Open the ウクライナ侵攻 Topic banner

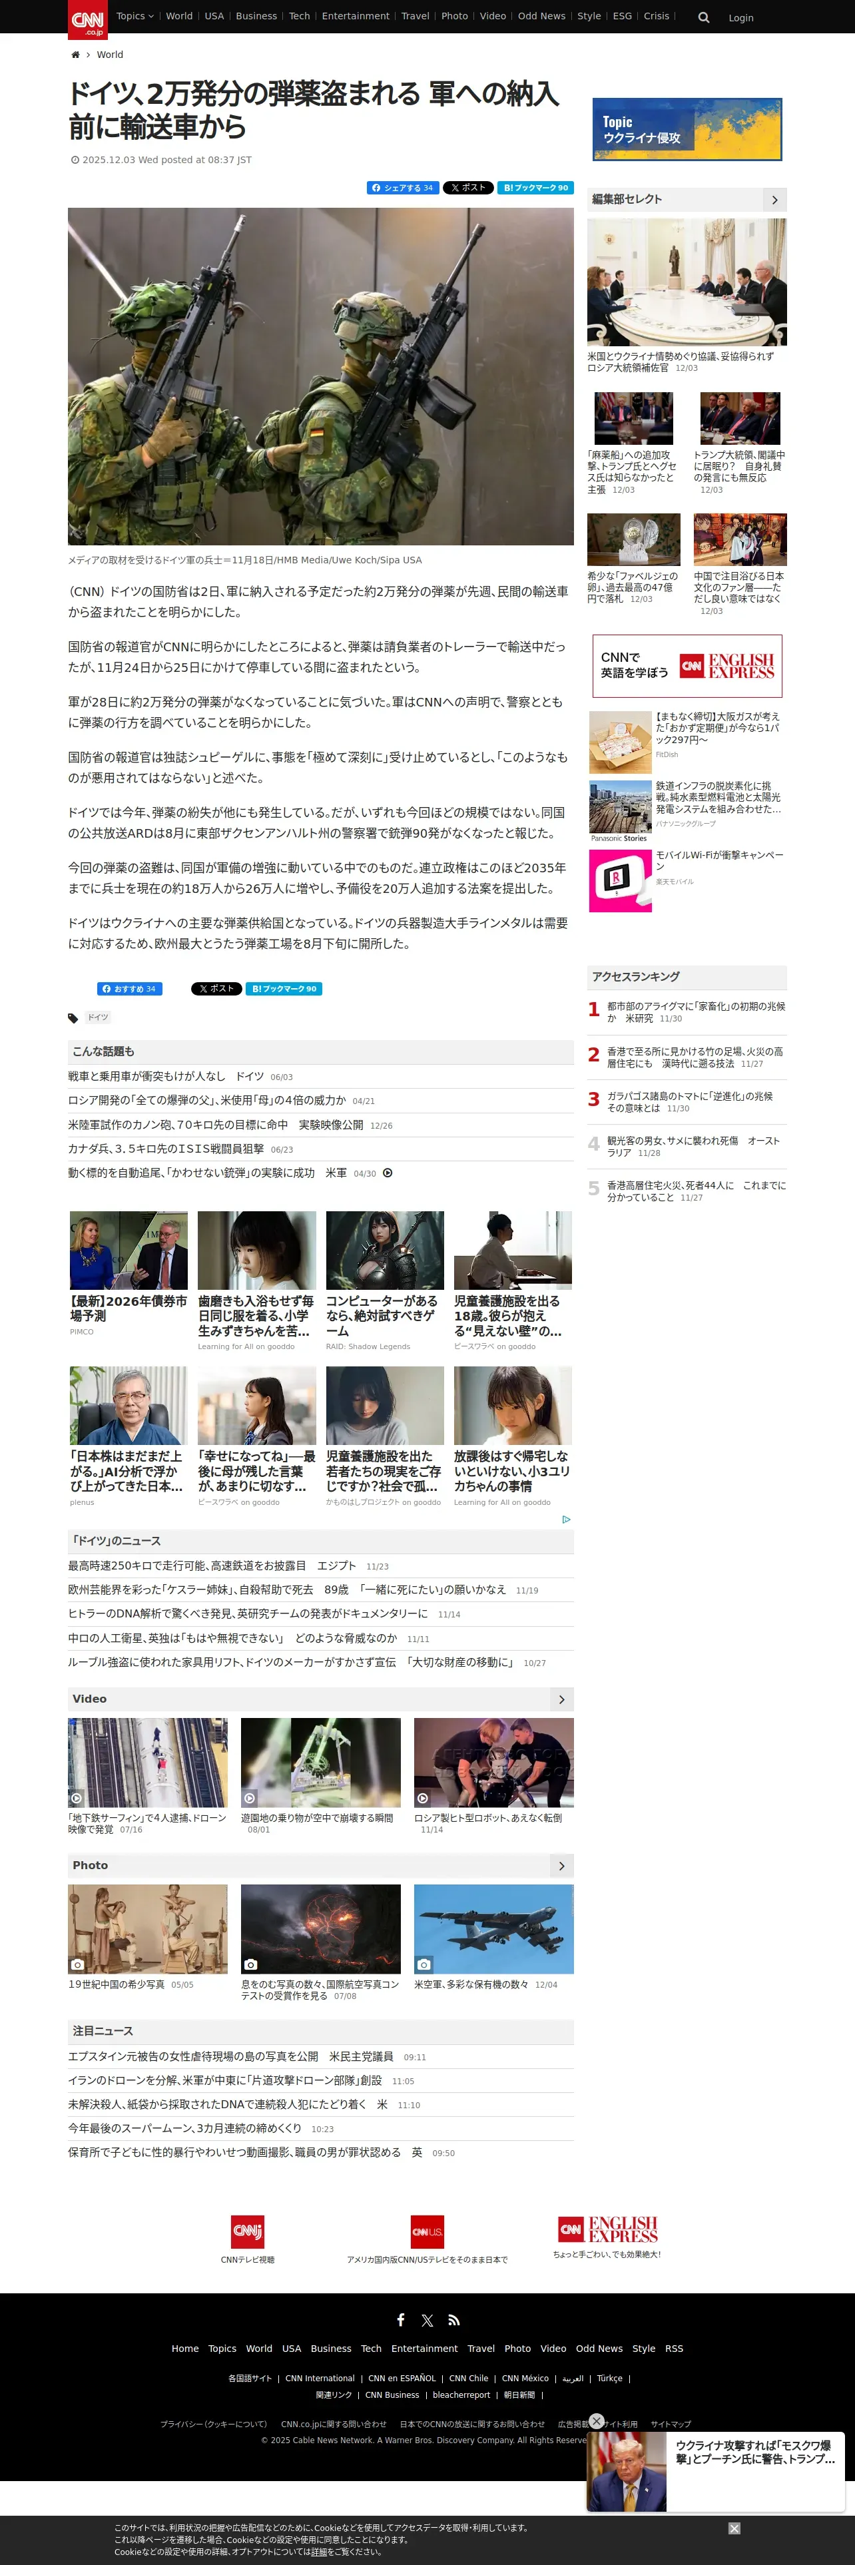[x=687, y=129]
